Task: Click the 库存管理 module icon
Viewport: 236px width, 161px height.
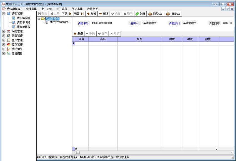Action: 9,45
